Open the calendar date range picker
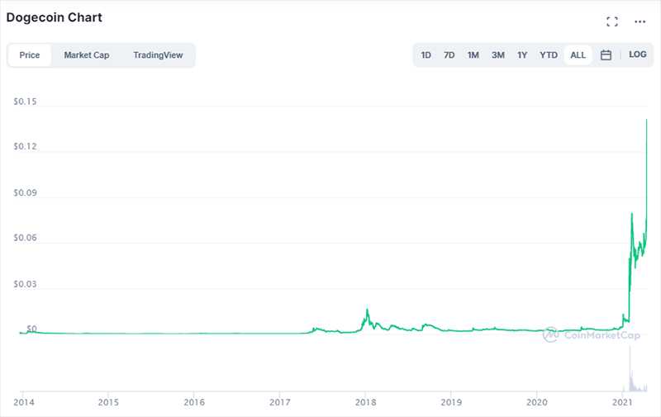 coord(606,54)
